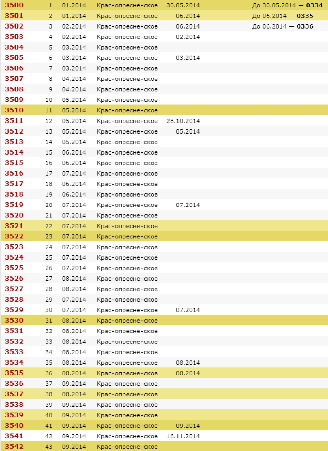Click the date 28.10.2014 cell
328x451 pixels.
183,121
